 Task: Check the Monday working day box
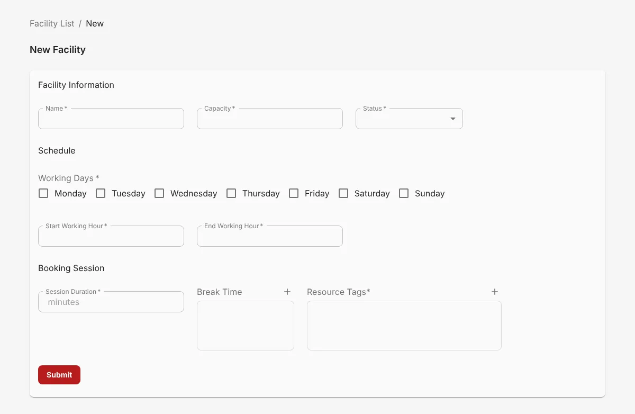pyautogui.click(x=43, y=193)
